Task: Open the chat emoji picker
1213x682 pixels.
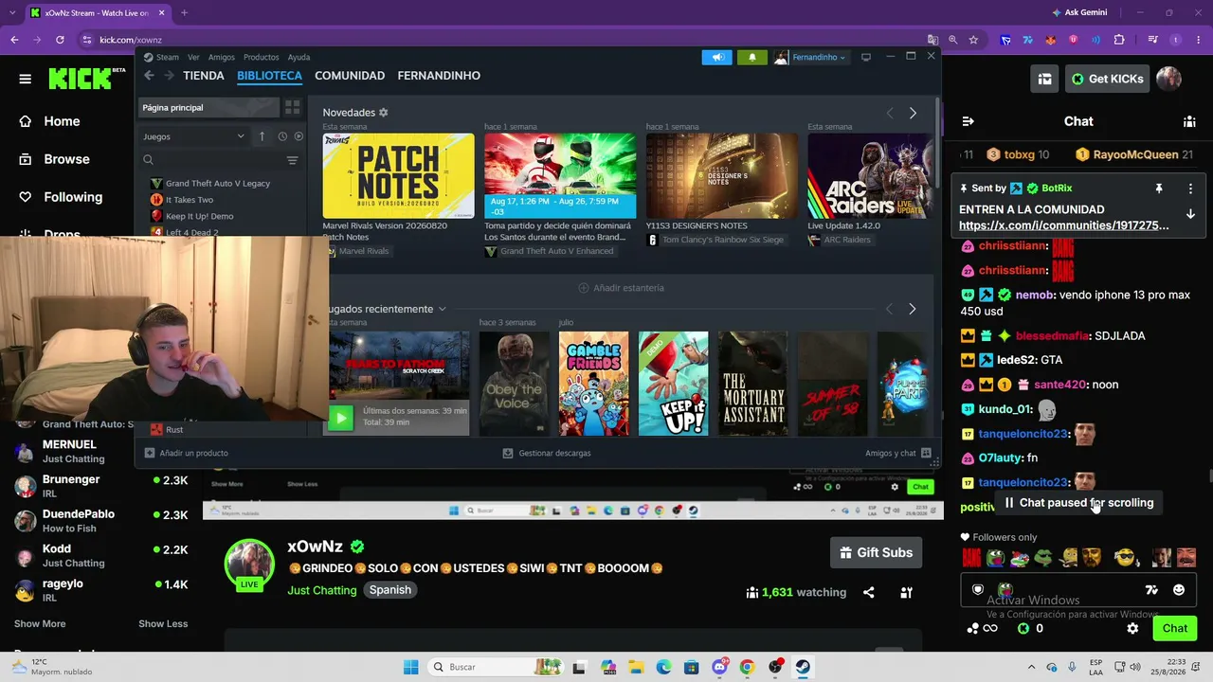Action: coord(1179,590)
